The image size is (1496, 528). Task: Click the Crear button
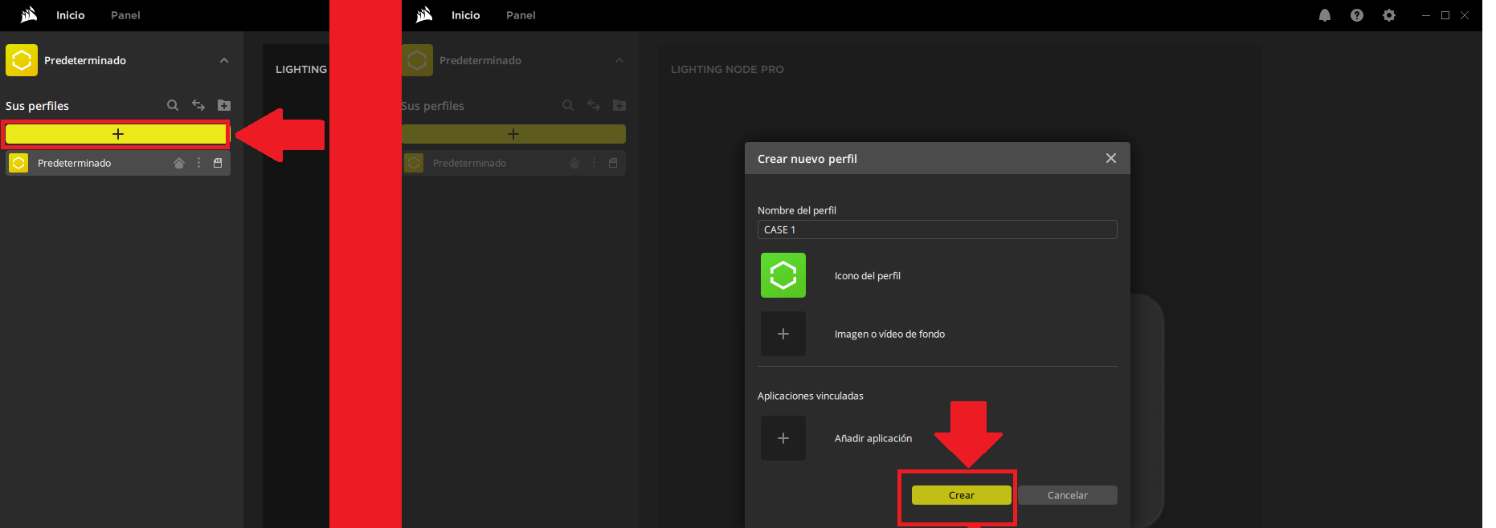[x=961, y=495]
